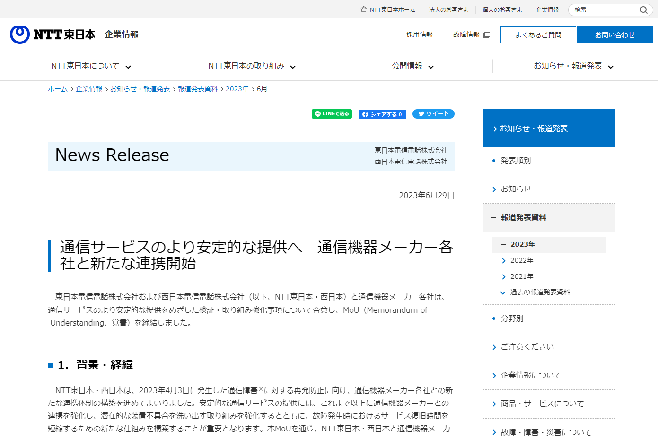
Task: Click the search magnifier icon
Action: coord(644,9)
